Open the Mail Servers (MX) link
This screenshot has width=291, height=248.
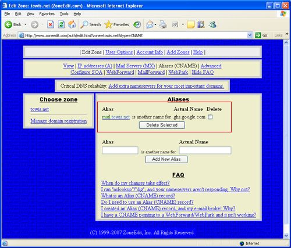[136, 66]
